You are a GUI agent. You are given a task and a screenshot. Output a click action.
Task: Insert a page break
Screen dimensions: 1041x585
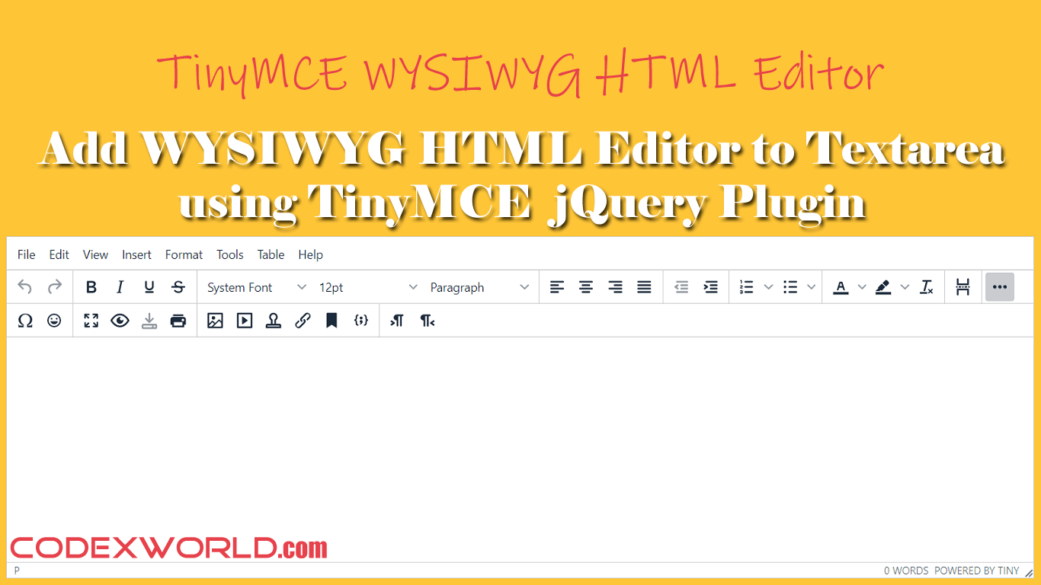[963, 286]
